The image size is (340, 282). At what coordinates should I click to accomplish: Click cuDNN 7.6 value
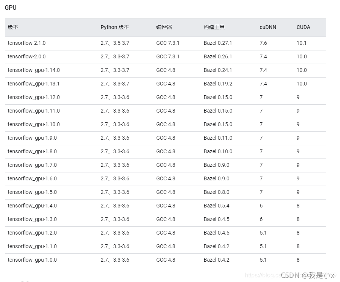[x=263, y=43]
